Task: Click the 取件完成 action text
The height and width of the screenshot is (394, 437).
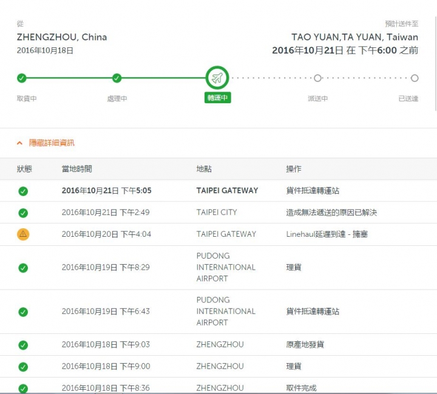Action: click(301, 388)
